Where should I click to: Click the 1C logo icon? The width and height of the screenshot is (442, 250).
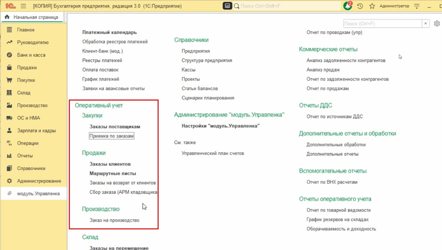pyautogui.click(x=11, y=6)
